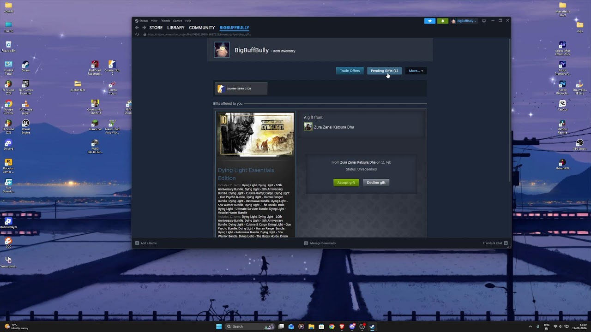This screenshot has height=332, width=591.
Task: Click the Dying Light gift cover image
Action: pos(256,134)
